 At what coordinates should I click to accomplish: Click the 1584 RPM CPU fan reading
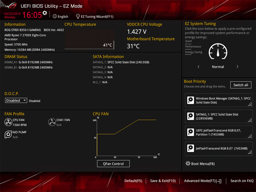pyautogui.click(x=20, y=125)
